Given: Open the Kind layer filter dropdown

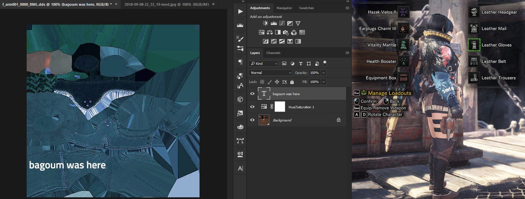Looking at the screenshot, I should pos(264,63).
